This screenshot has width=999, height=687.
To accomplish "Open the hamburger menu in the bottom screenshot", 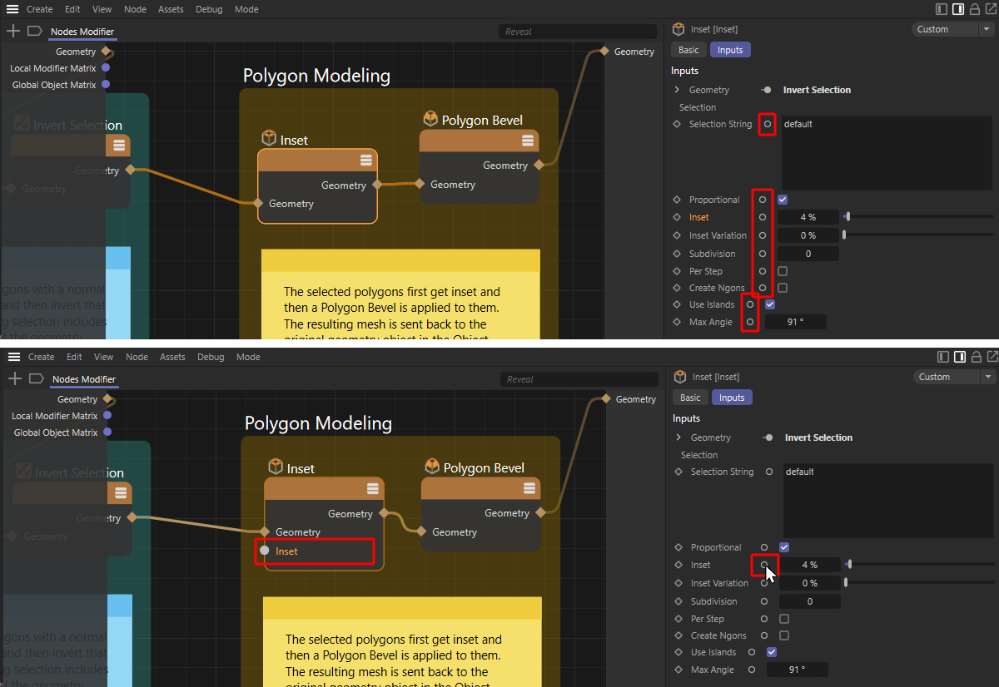I will [14, 357].
